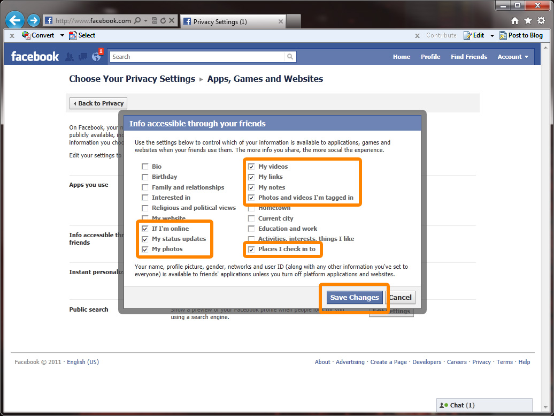The height and width of the screenshot is (416, 554).
Task: Click the Facebook Search input field
Action: click(197, 57)
